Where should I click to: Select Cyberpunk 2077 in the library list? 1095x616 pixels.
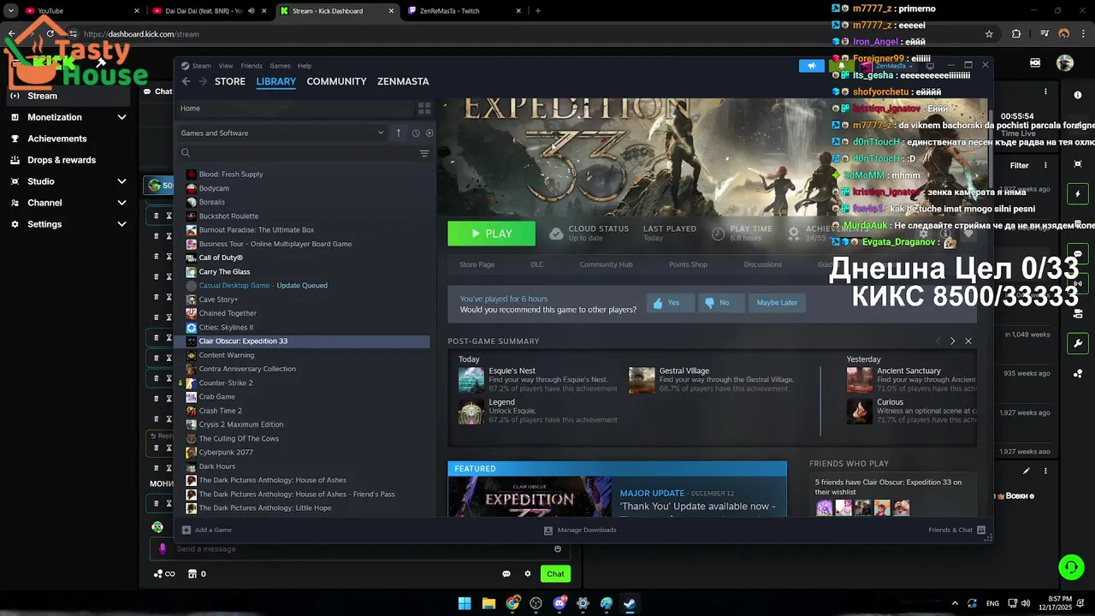226,453
